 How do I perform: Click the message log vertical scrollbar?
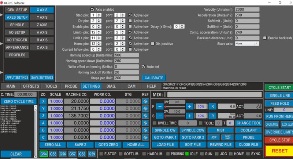tap(36, 131)
